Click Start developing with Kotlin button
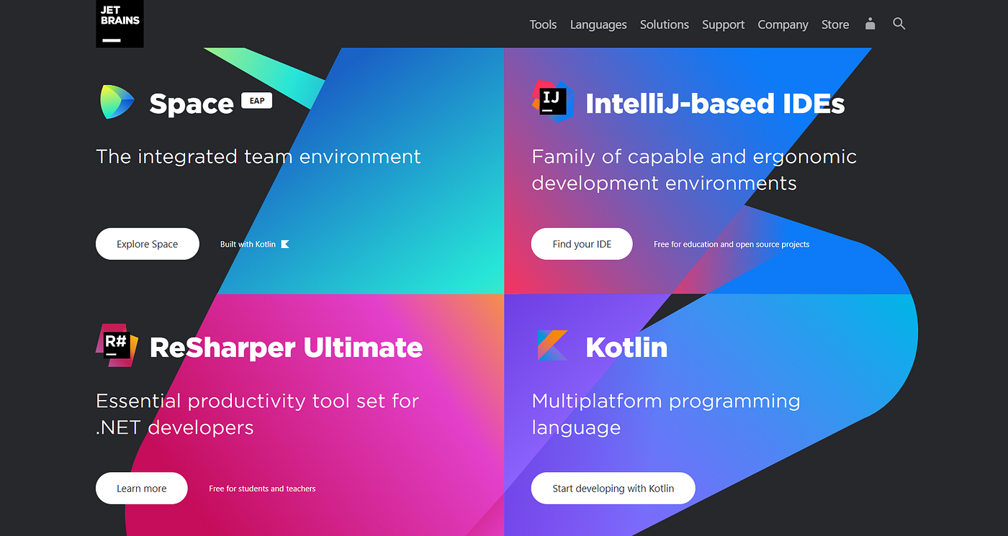Image resolution: width=1008 pixels, height=536 pixels. click(x=613, y=489)
